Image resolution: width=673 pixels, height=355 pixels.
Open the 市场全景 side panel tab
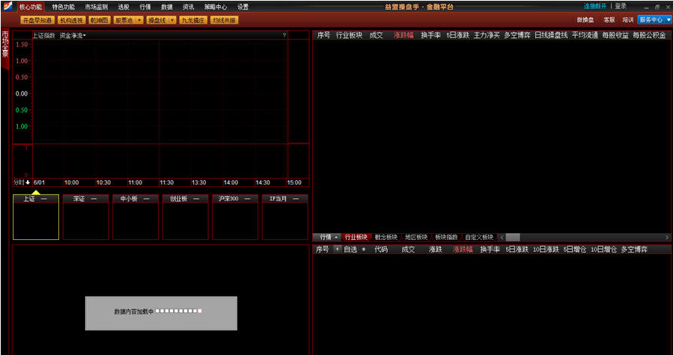coord(4,45)
